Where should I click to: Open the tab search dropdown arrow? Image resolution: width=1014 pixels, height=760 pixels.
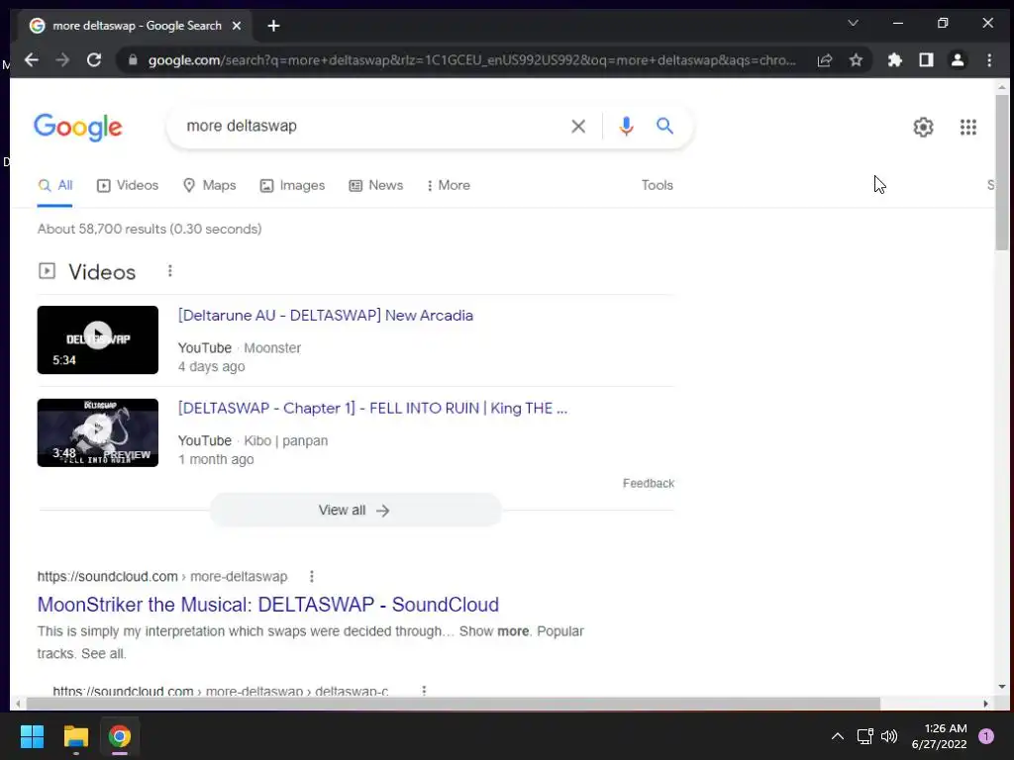click(x=853, y=24)
